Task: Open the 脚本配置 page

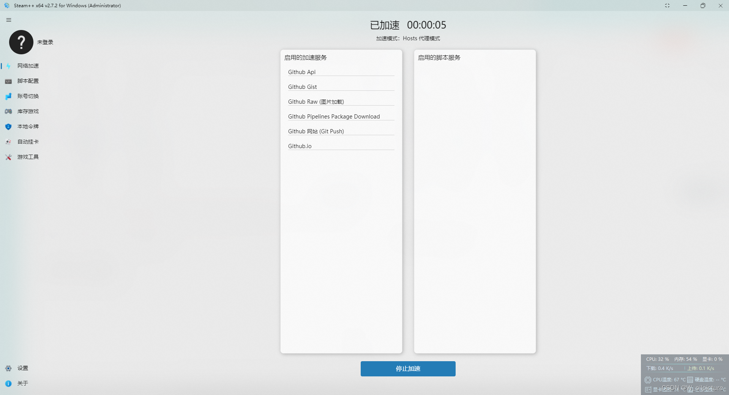Action: (28, 81)
